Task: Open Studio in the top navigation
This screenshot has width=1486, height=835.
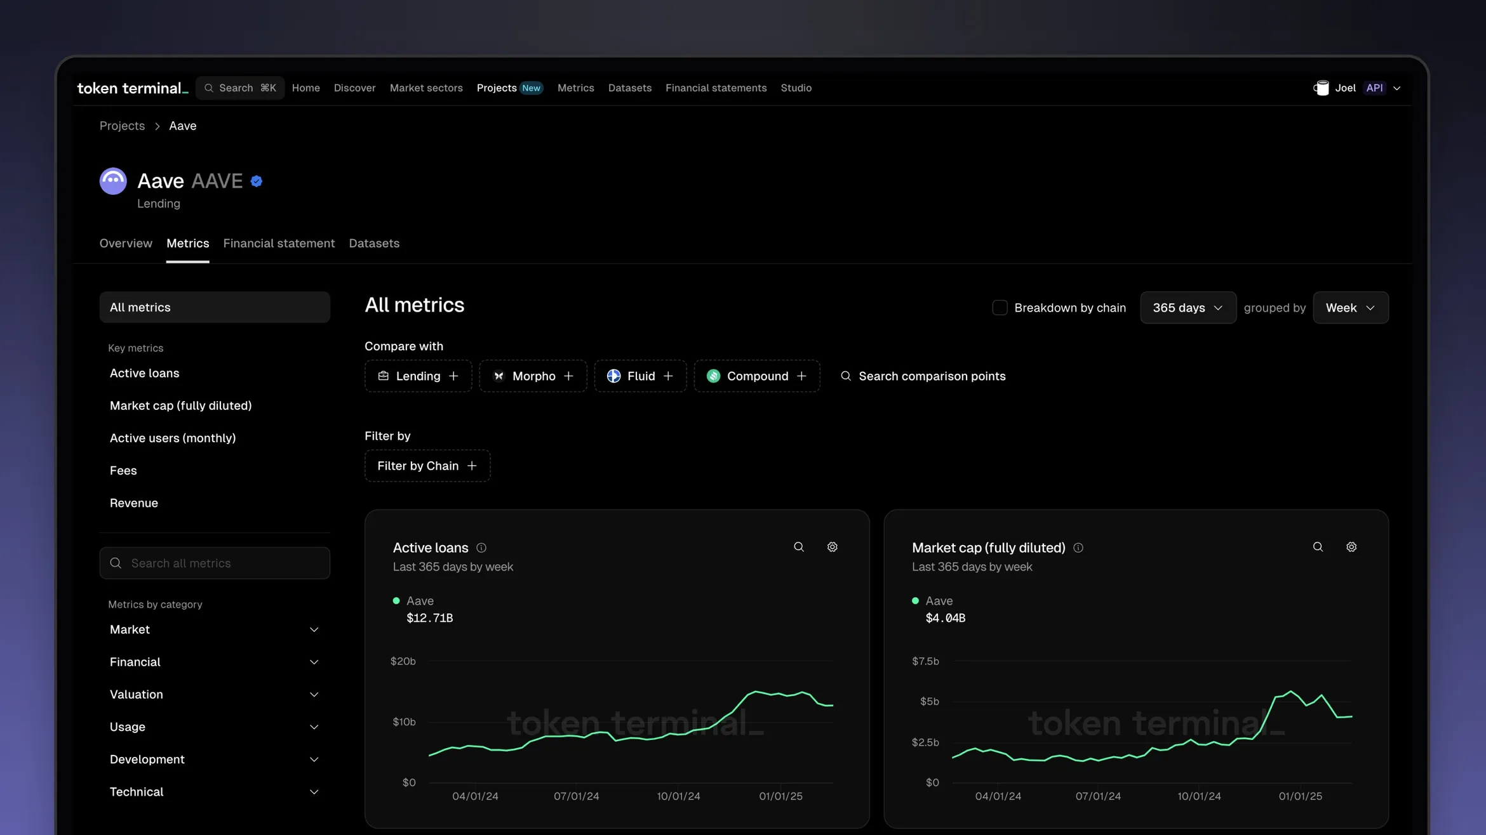Action: [796, 88]
